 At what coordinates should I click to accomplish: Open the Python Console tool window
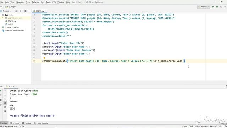[x=41, y=123]
